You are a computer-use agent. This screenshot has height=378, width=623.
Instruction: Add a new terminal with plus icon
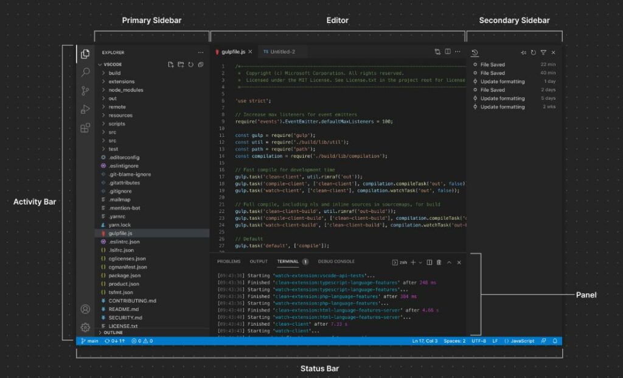413,262
